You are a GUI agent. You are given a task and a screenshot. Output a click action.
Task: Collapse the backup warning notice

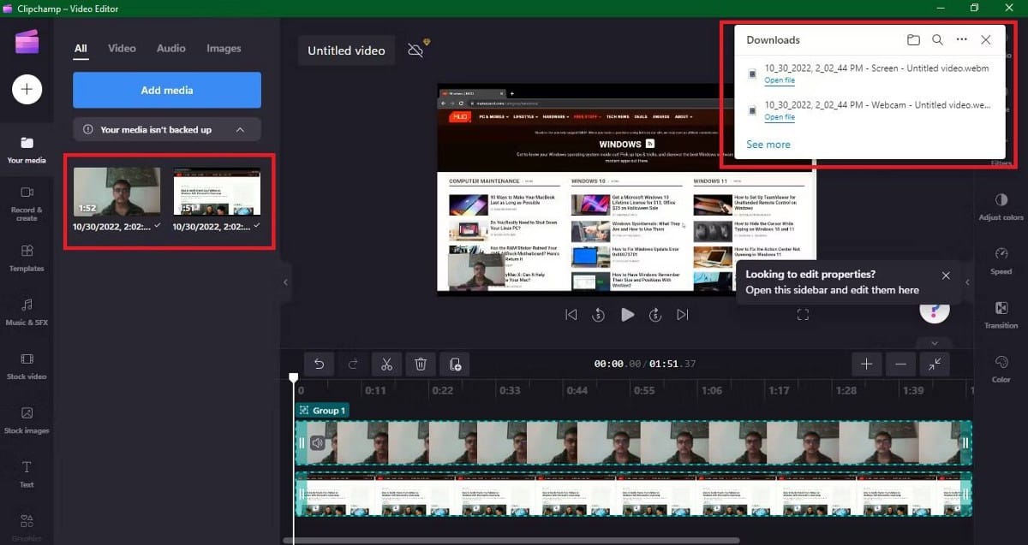[239, 129]
